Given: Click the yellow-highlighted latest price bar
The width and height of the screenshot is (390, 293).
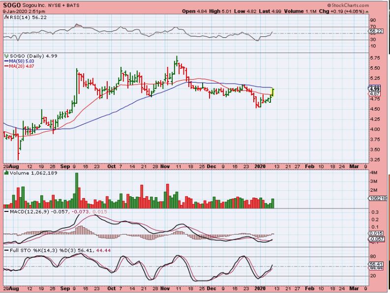Looking at the screenshot, I should [x=272, y=92].
